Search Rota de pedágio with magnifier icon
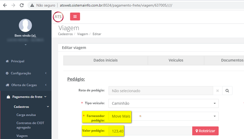Screen dimensions: 244x139 pyautogui.click(x=227, y=91)
